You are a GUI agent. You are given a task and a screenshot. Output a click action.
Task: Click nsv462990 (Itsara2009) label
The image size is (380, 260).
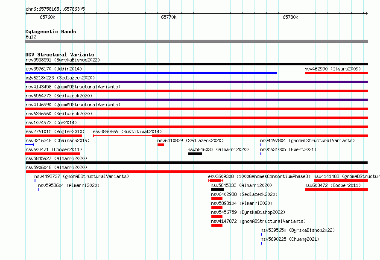(x=333, y=69)
